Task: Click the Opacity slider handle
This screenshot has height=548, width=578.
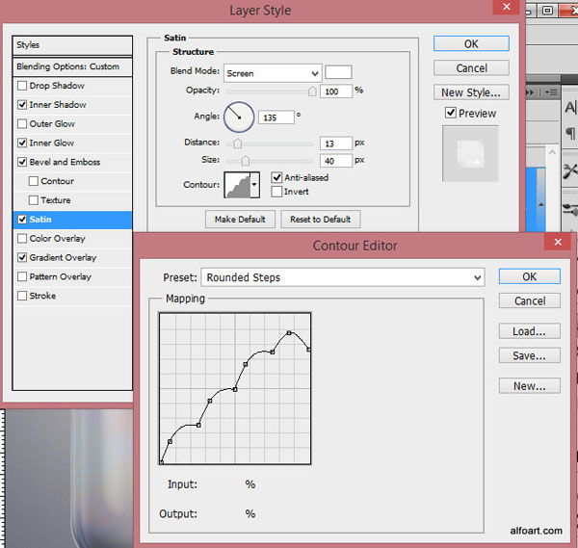Action: click(x=312, y=91)
